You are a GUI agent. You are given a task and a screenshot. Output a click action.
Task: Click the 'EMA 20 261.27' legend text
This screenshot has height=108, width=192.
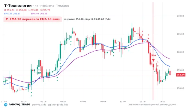[12, 13]
